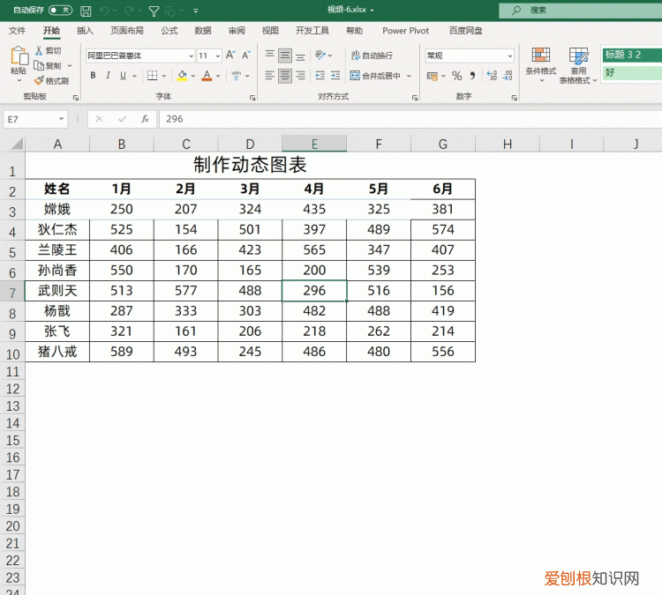Toggle Align Left horizontal alignment
662x595 pixels.
point(270,76)
